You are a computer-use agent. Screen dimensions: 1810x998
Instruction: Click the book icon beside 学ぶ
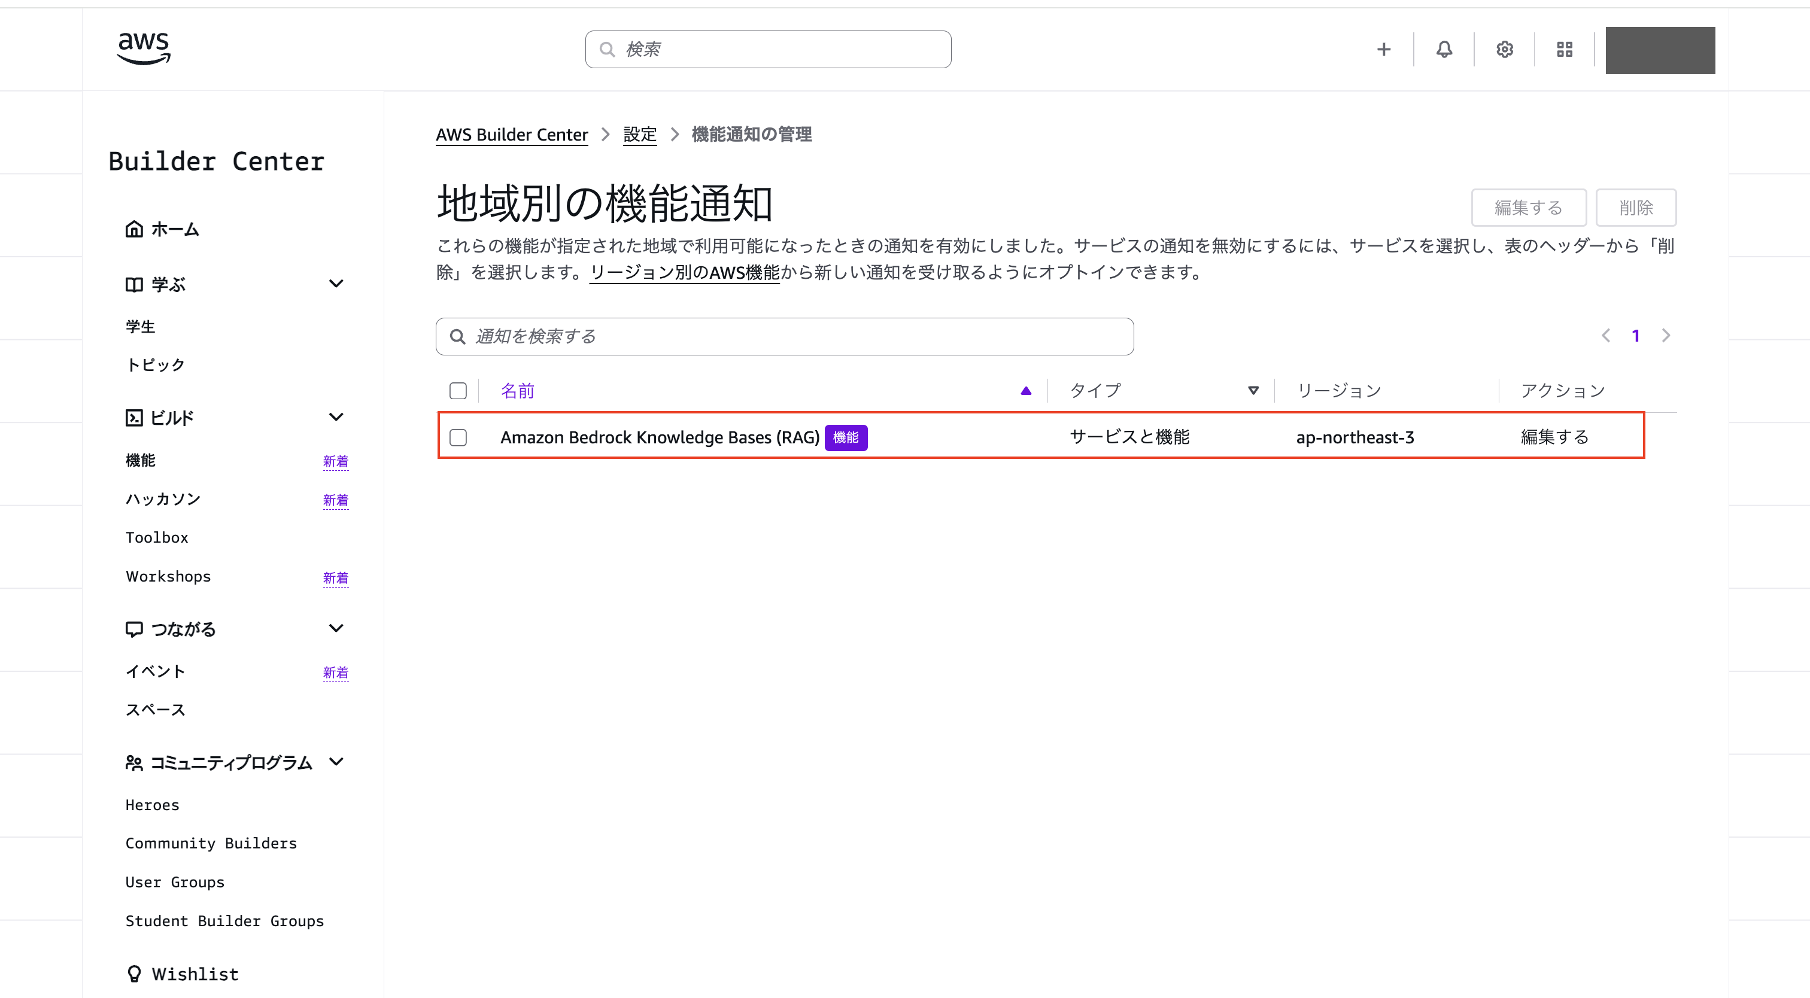[134, 284]
